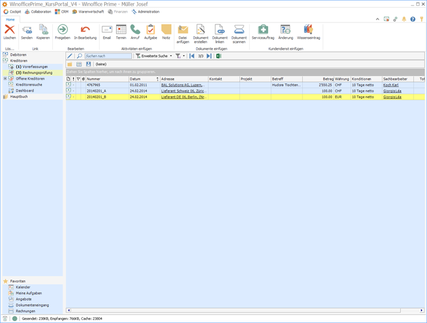Select Debitoren in navigation tree

point(18,55)
